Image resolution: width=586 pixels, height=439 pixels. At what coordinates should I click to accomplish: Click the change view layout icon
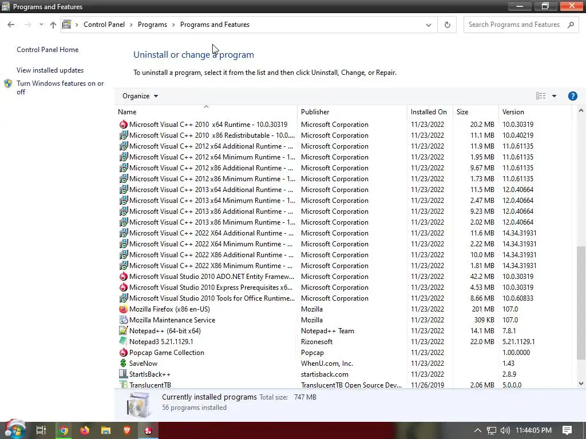click(540, 96)
